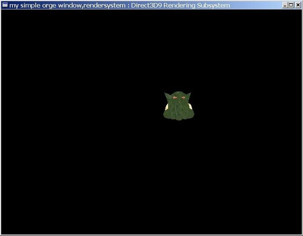Close the Direct3D9 render window
The width and height of the screenshot is (303, 236).
(x=298, y=5)
